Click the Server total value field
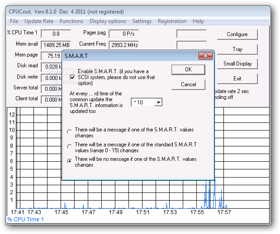The width and height of the screenshot is (280, 234). [52, 89]
